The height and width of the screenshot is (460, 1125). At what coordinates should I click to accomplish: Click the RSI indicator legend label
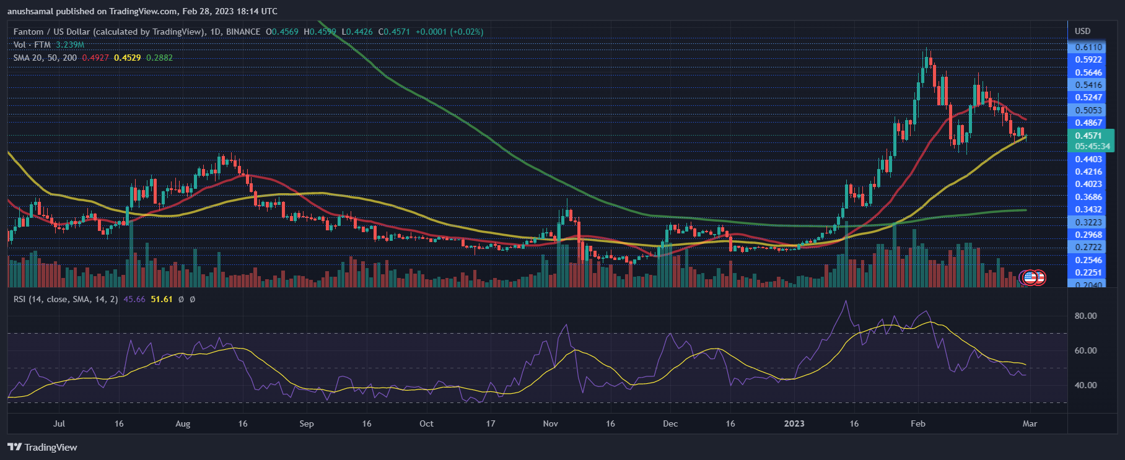pos(65,299)
